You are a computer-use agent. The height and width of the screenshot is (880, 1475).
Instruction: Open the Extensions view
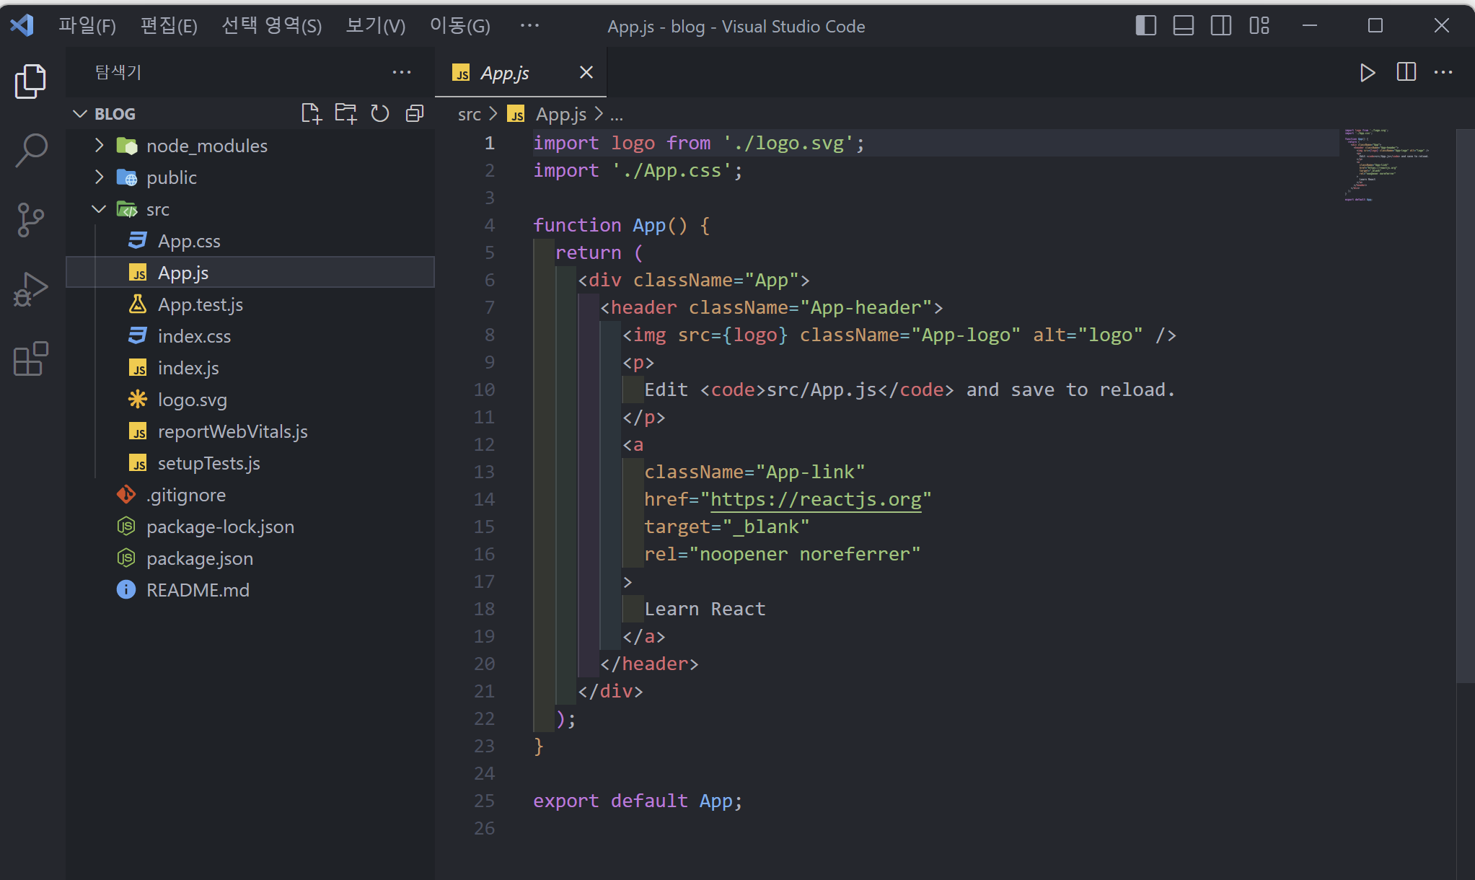[30, 358]
